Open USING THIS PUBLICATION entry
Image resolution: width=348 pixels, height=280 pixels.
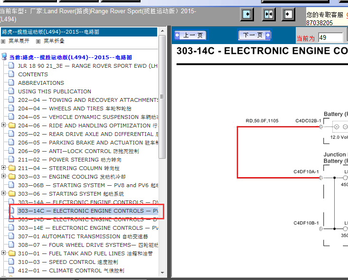click(x=55, y=91)
